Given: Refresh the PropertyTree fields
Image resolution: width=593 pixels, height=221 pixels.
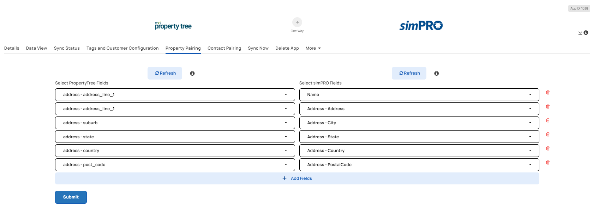Looking at the screenshot, I should pyautogui.click(x=165, y=73).
